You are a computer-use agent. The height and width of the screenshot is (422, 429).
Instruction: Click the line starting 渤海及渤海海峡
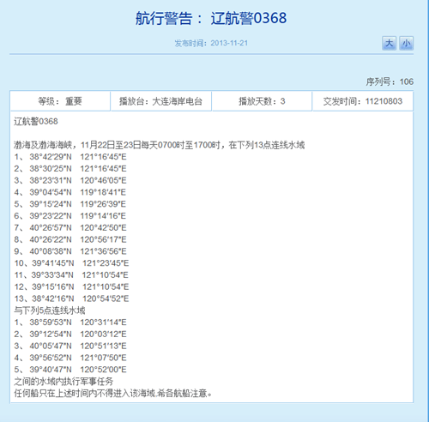[x=160, y=145]
